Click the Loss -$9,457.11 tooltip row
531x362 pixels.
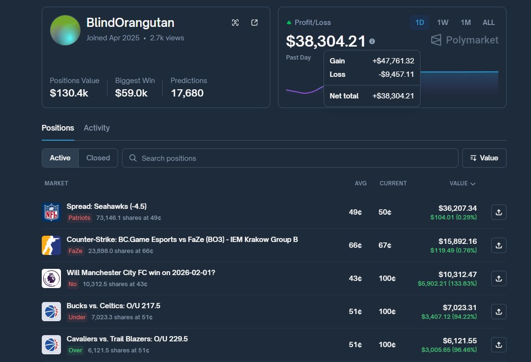point(372,74)
